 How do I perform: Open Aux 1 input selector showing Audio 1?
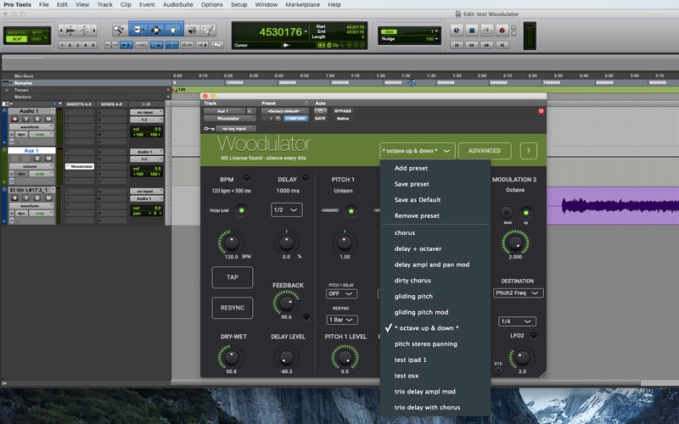point(146,152)
